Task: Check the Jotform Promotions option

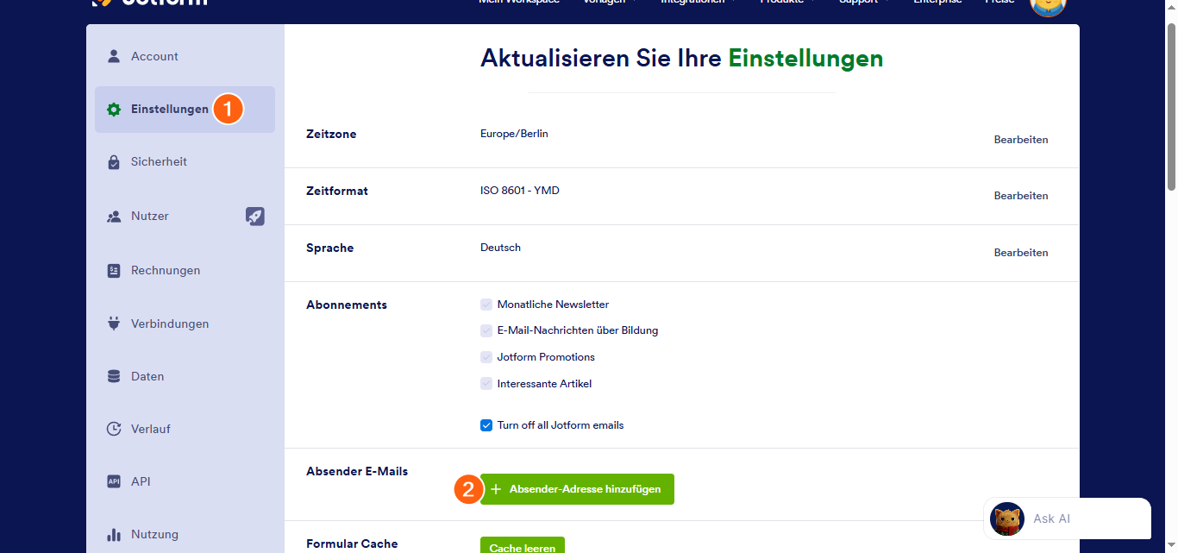Action: pos(486,356)
